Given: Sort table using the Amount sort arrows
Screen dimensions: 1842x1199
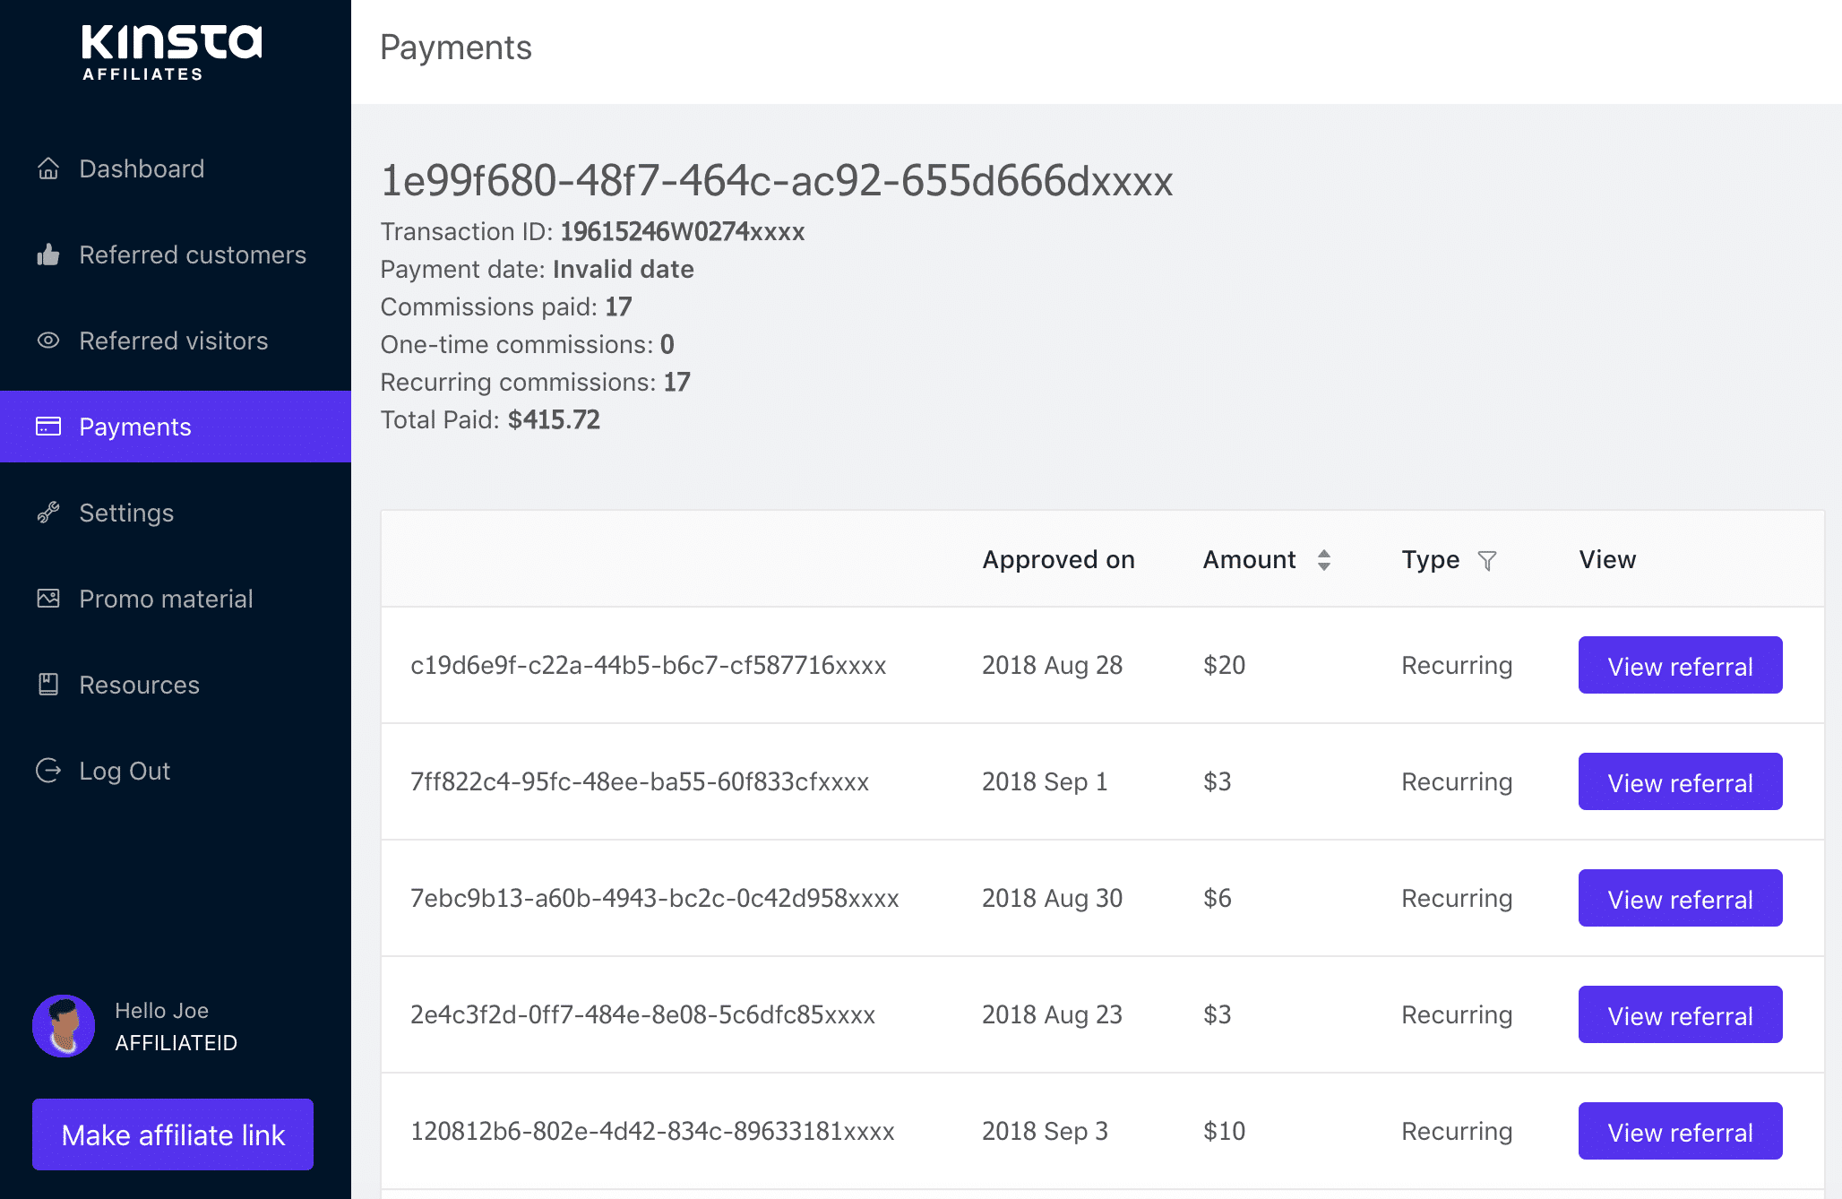Looking at the screenshot, I should point(1324,559).
